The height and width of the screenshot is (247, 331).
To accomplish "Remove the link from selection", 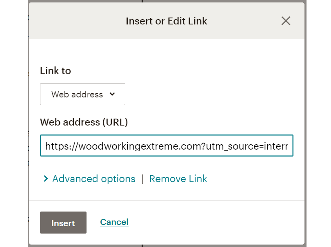I will [x=178, y=179].
